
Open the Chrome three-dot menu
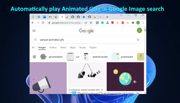click(143, 23)
